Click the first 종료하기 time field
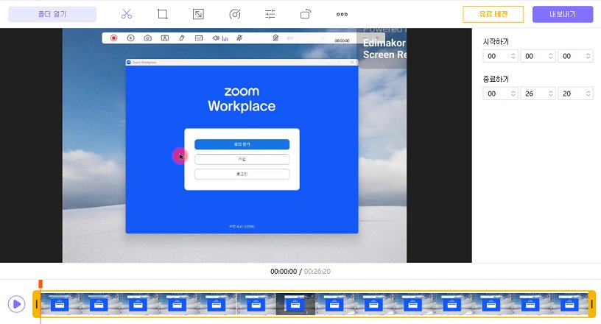 pyautogui.click(x=500, y=94)
